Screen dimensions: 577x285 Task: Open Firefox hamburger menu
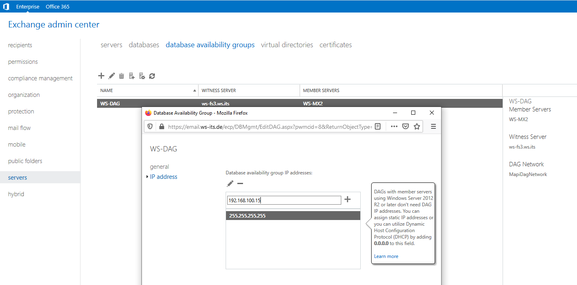click(x=433, y=126)
